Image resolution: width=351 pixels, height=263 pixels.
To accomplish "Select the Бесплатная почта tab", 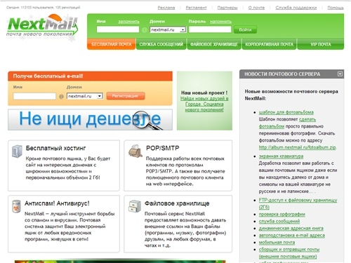I will pyautogui.click(x=112, y=44).
